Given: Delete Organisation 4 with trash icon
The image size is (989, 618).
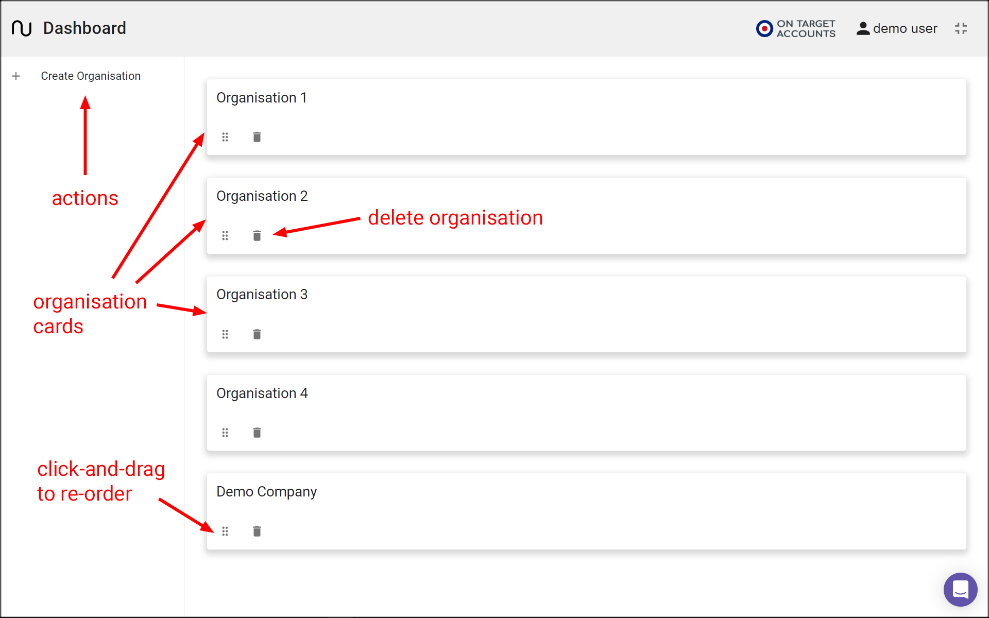Looking at the screenshot, I should pos(257,433).
